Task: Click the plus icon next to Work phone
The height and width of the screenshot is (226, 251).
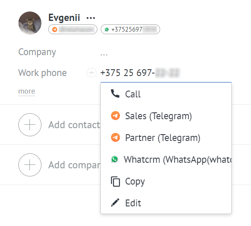Action: click(x=91, y=73)
